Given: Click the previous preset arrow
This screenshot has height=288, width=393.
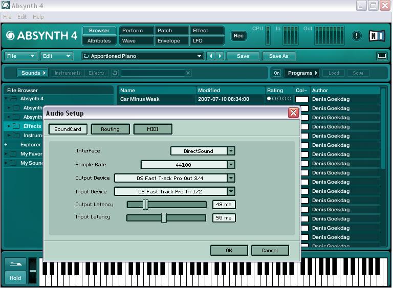Looking at the screenshot, I should pyautogui.click(x=211, y=56).
